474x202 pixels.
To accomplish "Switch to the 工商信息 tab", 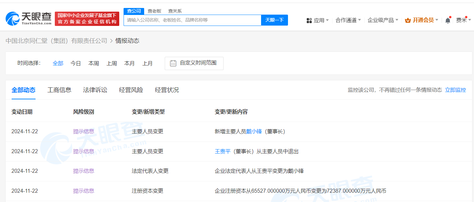I will tap(59, 90).
